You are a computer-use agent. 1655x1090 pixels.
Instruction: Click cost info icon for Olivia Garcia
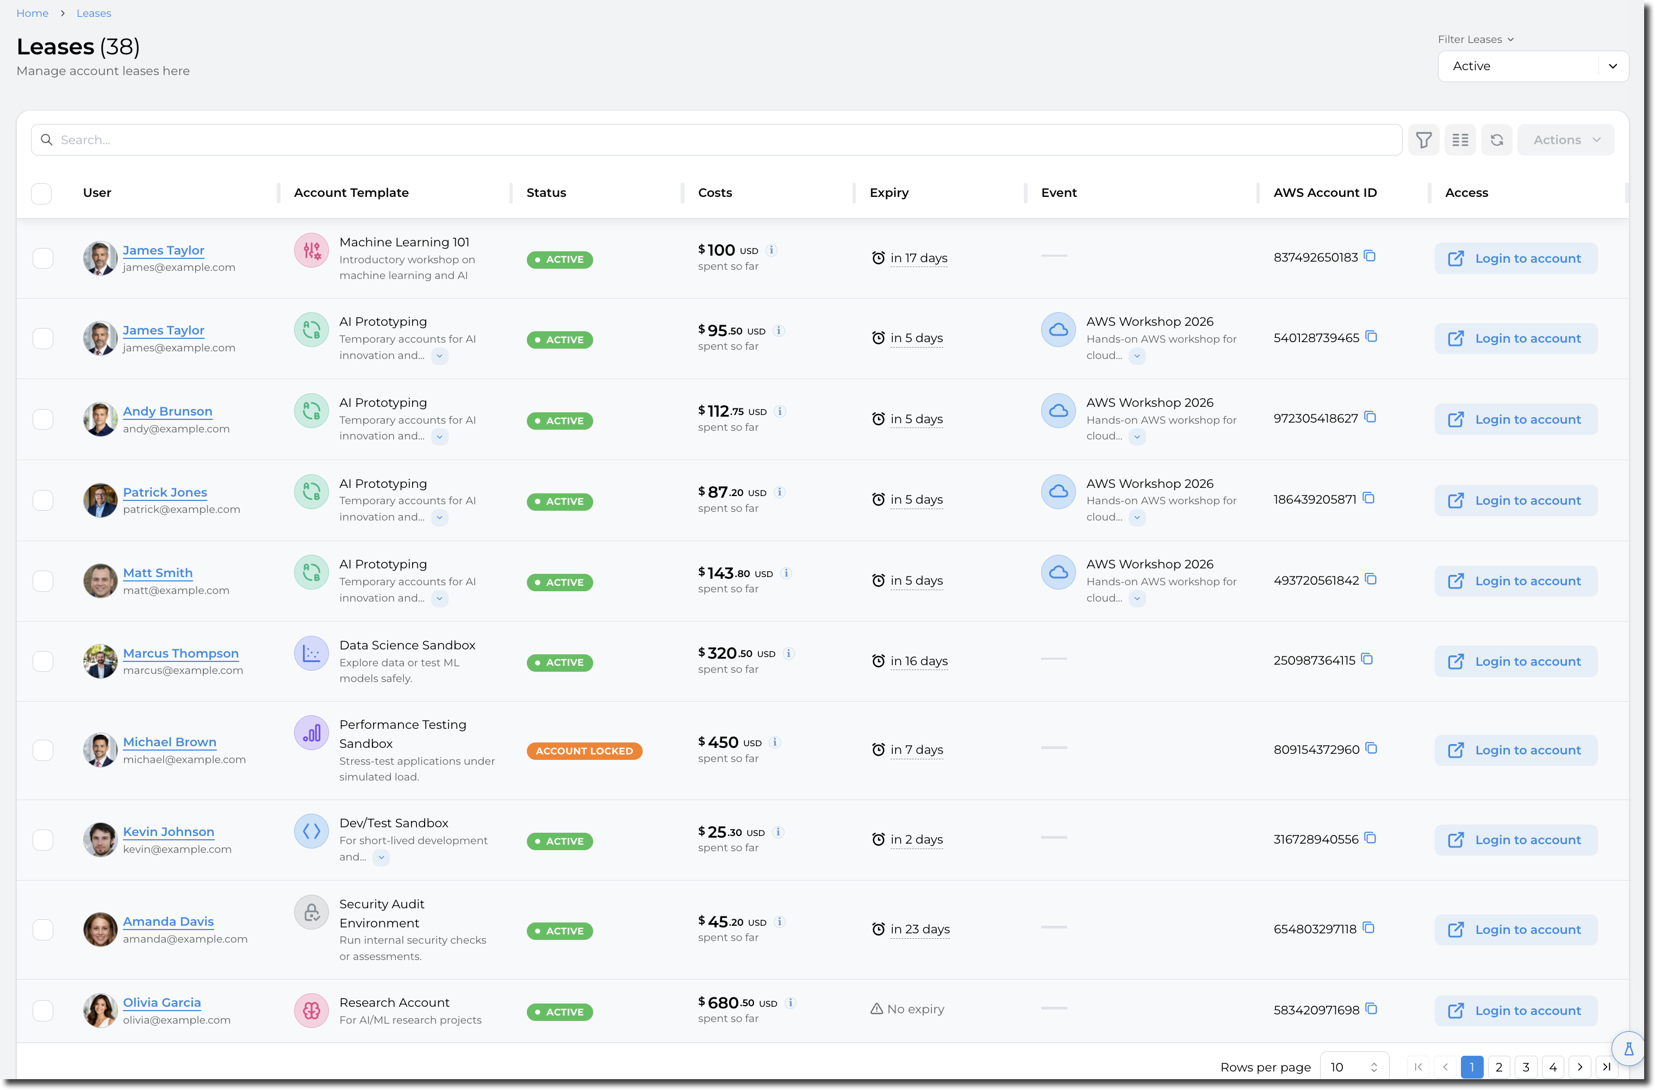point(791,1002)
